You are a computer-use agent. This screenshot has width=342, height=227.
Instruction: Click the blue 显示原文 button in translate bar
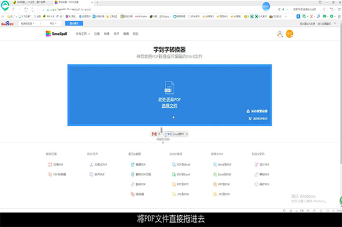(x=74, y=24)
